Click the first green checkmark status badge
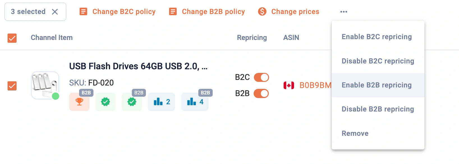 105,102
